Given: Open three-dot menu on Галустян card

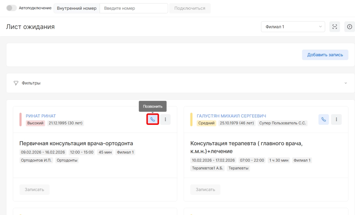Looking at the screenshot, I should [x=336, y=119].
